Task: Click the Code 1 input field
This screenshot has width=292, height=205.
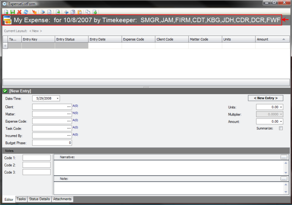Action: 36,158
